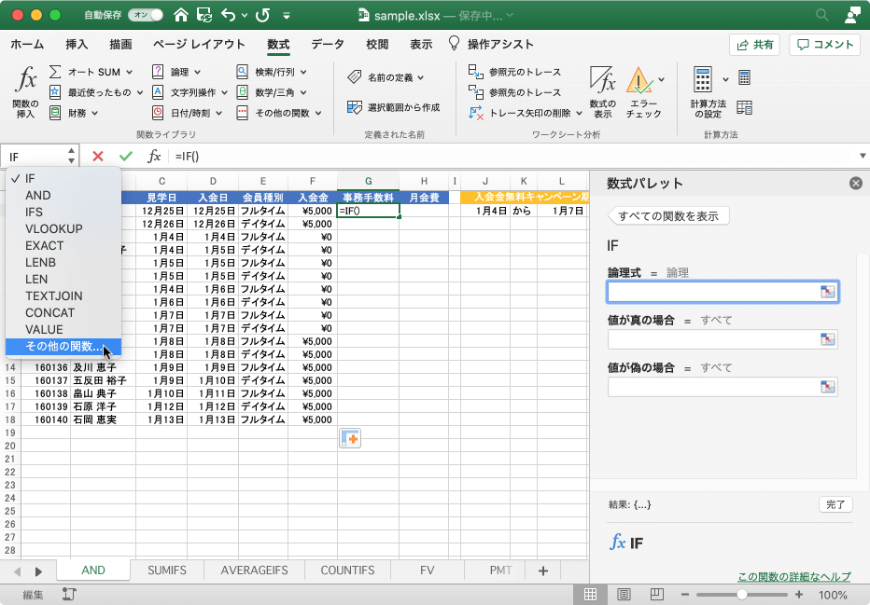Click the コメント (Comments) button
Viewport: 870px width, 605px height.
824,45
